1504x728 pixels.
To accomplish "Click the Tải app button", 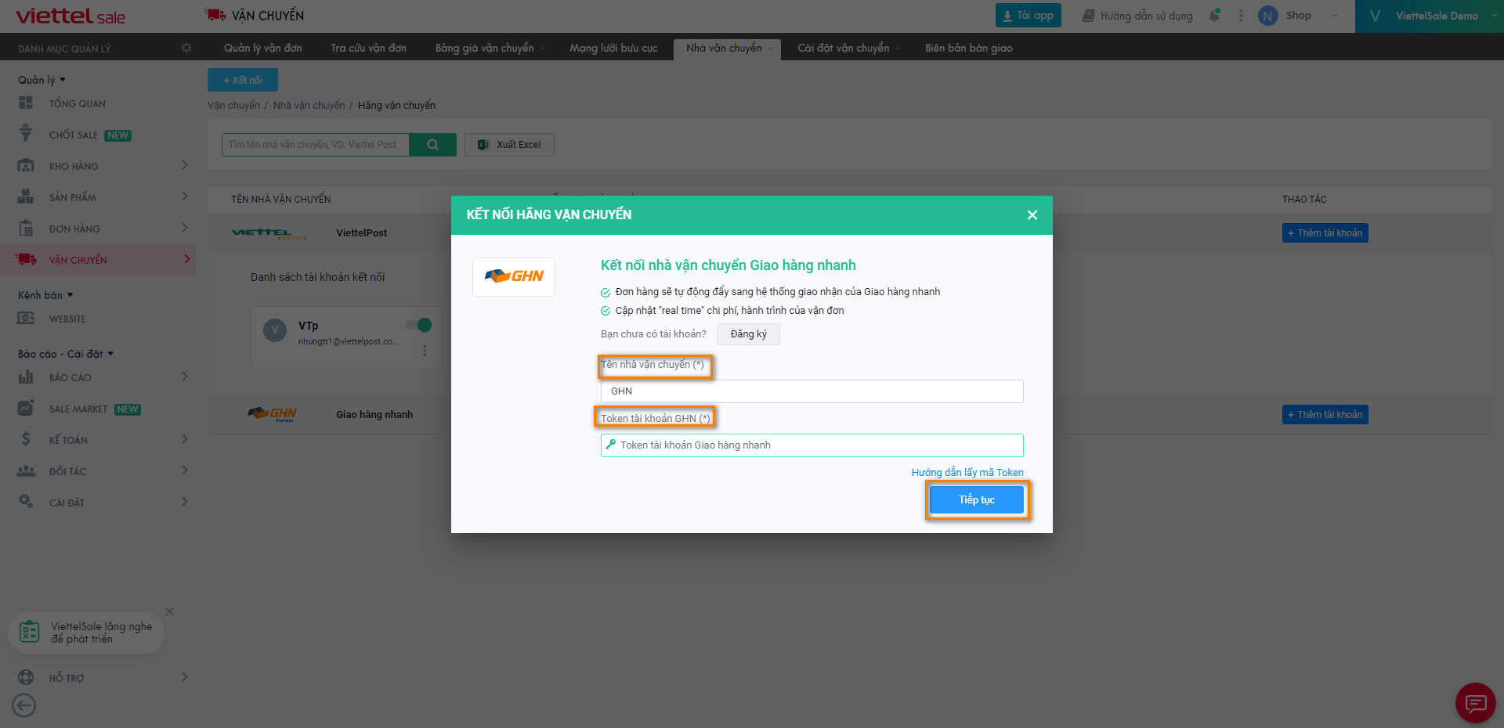I will click(1028, 16).
